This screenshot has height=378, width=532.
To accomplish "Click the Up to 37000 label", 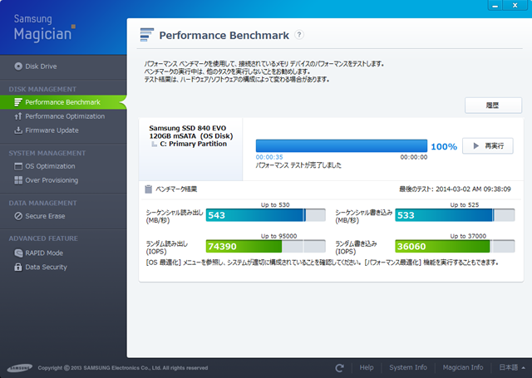I will (x=468, y=236).
